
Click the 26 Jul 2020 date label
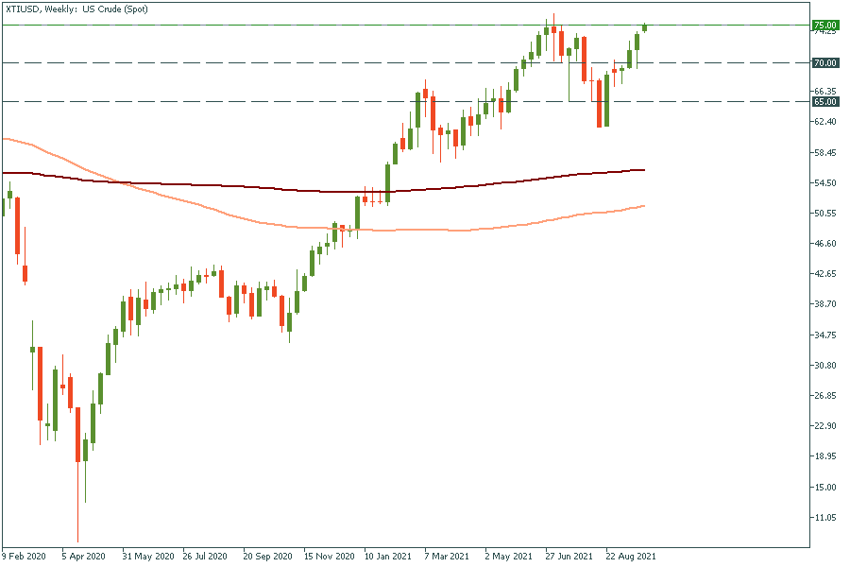click(204, 556)
